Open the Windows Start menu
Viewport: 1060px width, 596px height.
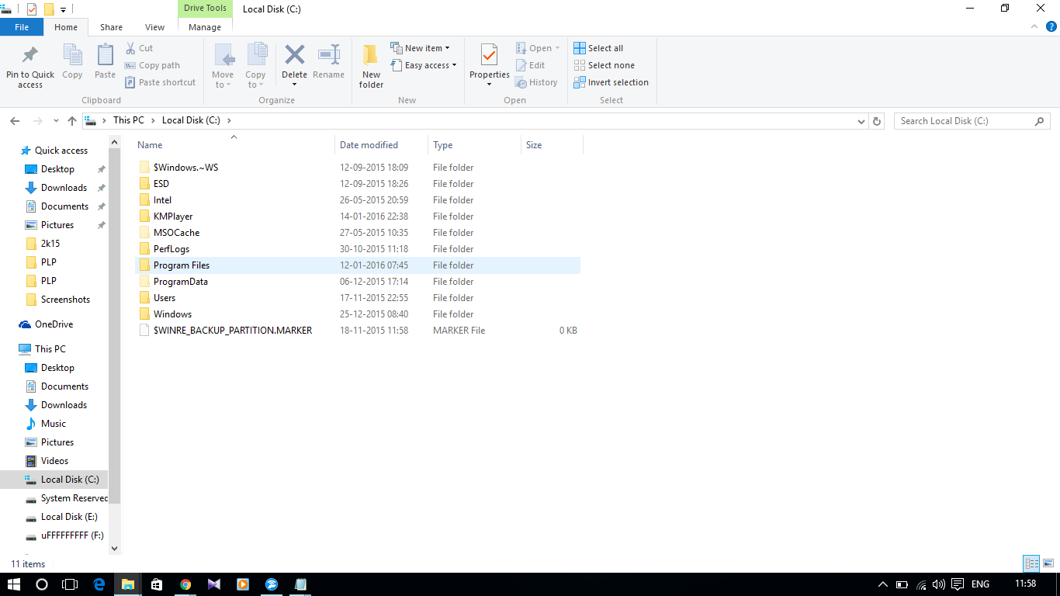[14, 584]
